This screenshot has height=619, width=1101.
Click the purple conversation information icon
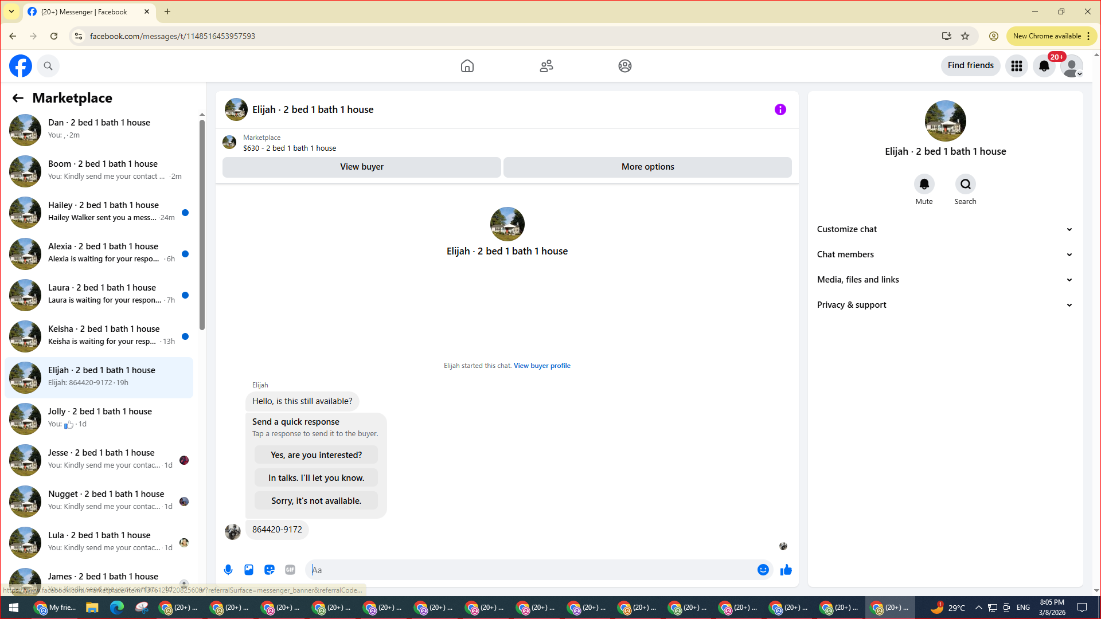[780, 109]
